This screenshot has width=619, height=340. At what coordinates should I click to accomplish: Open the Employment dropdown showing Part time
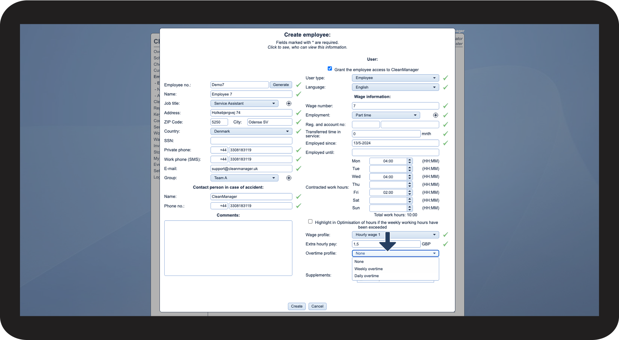[386, 115]
